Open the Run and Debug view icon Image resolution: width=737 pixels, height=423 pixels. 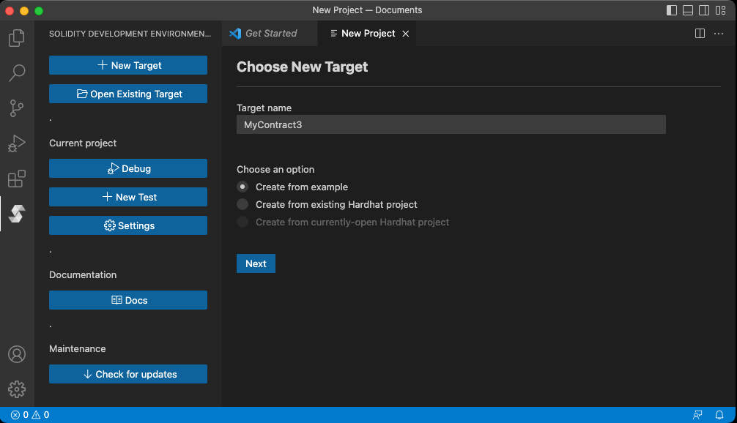[x=17, y=143]
